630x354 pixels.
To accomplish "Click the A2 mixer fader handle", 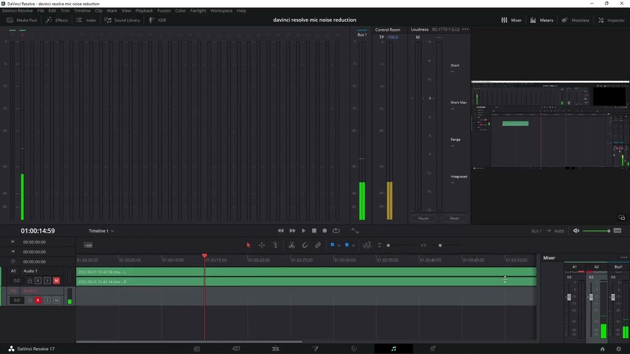I will coord(591,297).
